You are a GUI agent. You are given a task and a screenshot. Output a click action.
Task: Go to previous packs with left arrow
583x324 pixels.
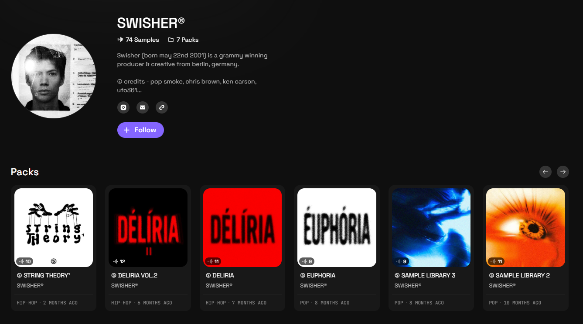545,172
